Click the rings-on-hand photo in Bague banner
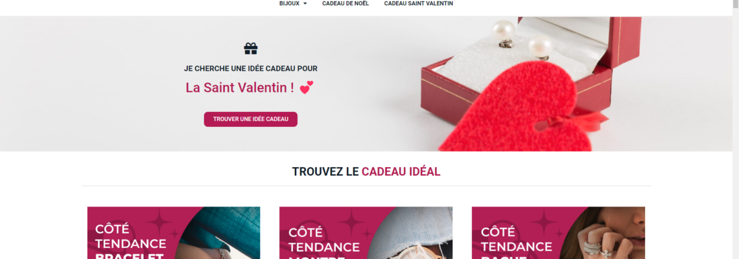Viewport: 739px width, 259px height. [608, 232]
